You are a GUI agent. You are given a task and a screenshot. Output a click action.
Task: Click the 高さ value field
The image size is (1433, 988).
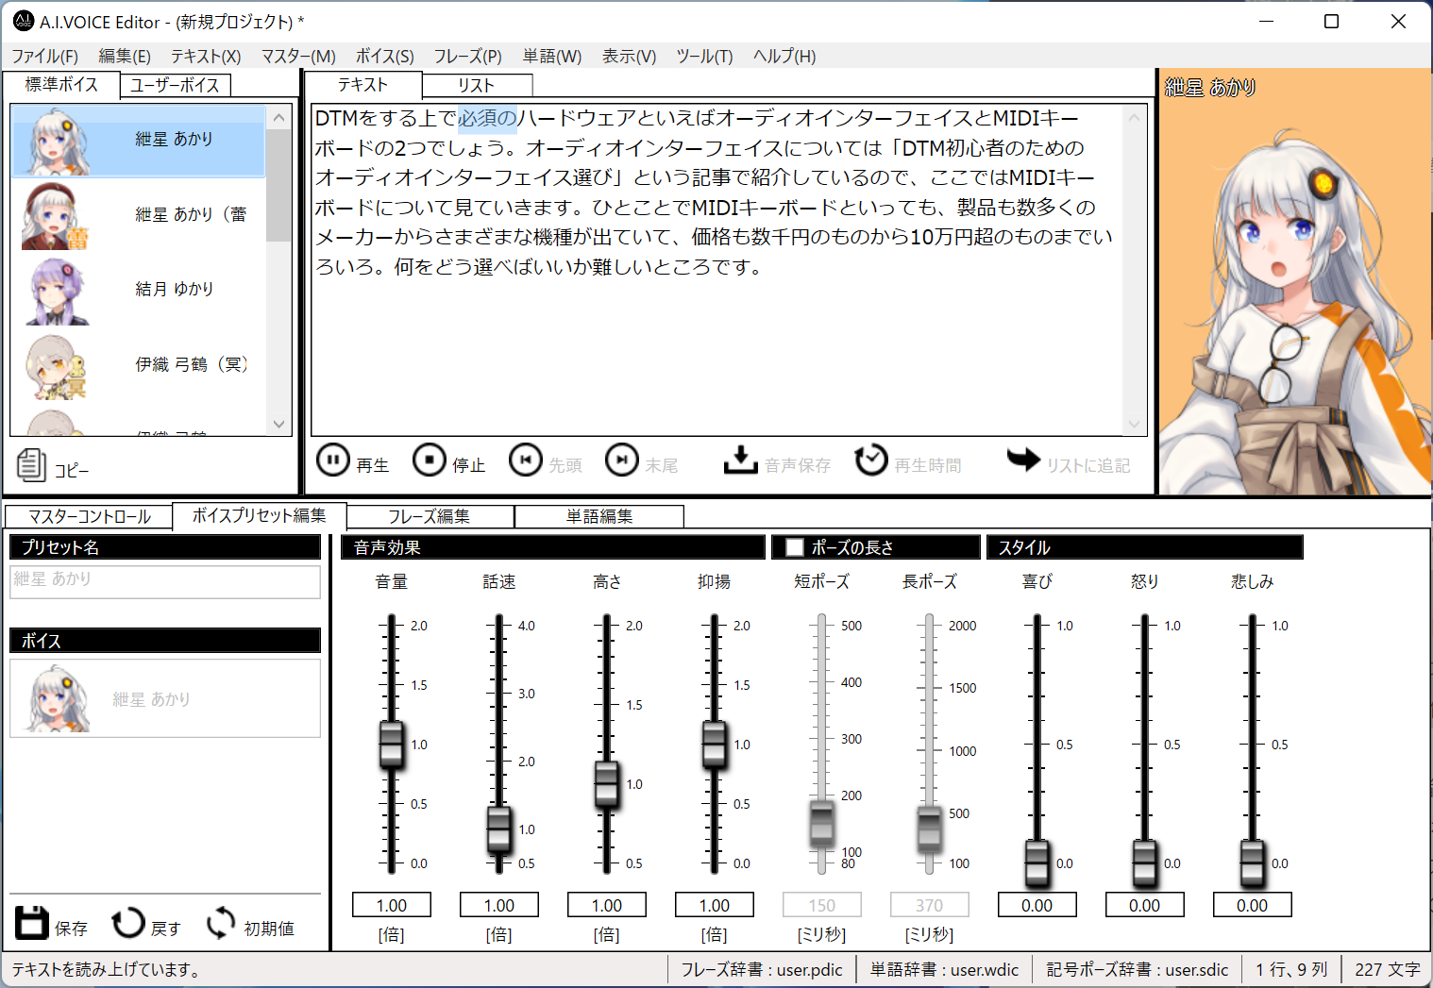point(607,905)
